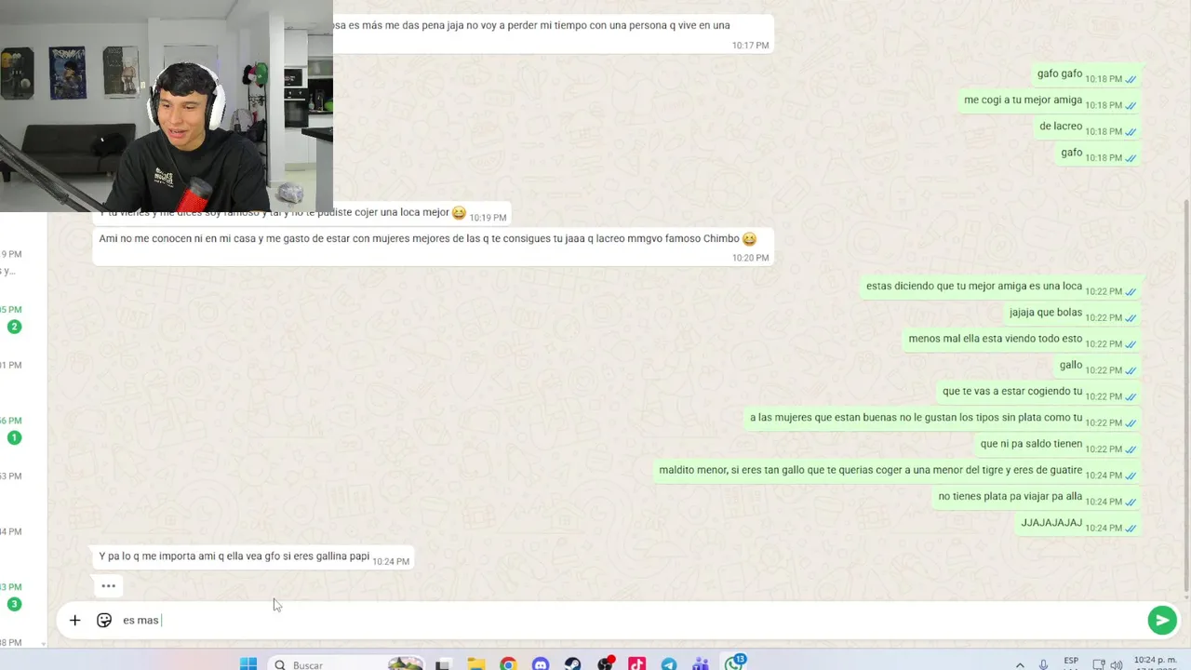Click the message 'que ni pa saldo tienen'
Viewport: 1191px width, 670px height.
1057,444
